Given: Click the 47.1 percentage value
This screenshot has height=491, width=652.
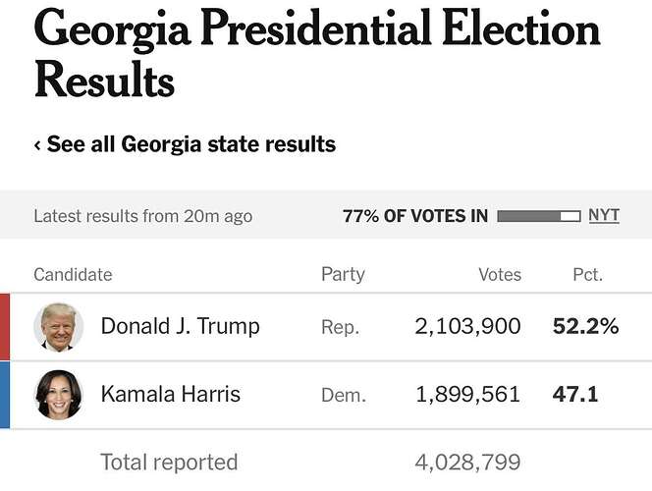Looking at the screenshot, I should click(x=575, y=394).
